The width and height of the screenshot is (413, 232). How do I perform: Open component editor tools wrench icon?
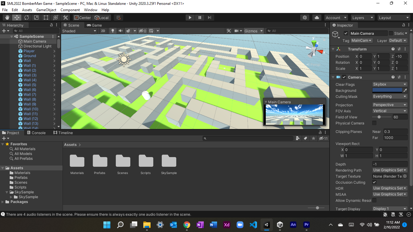pos(229,31)
